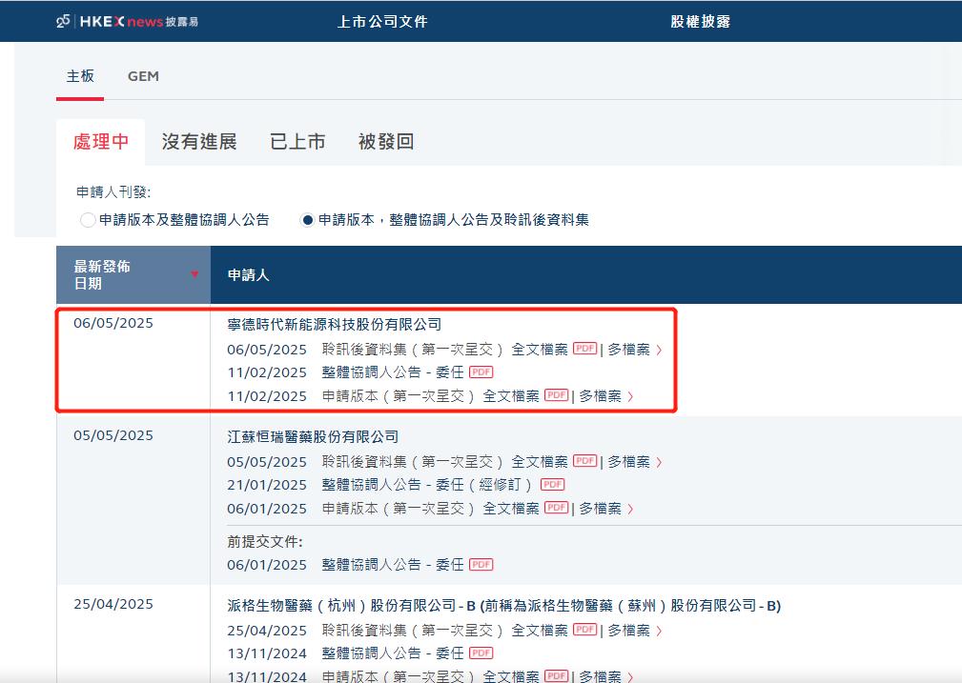Click 寧德時代新能源科技股份有限公司 applicant name
The height and width of the screenshot is (683, 962).
(335, 324)
